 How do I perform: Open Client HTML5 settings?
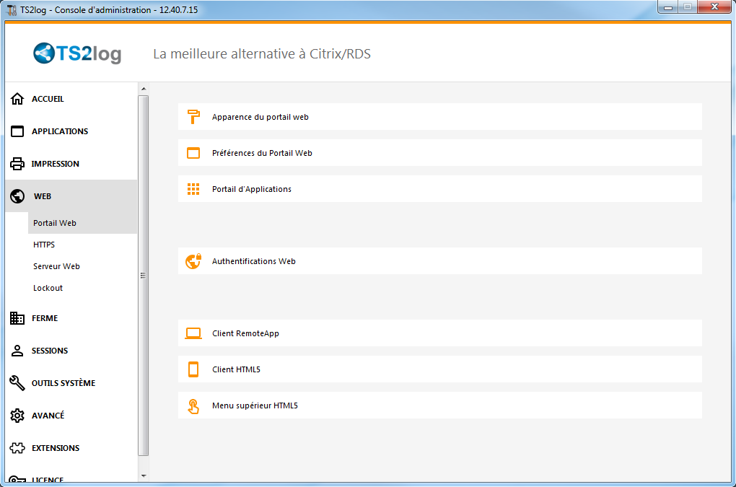coord(440,369)
